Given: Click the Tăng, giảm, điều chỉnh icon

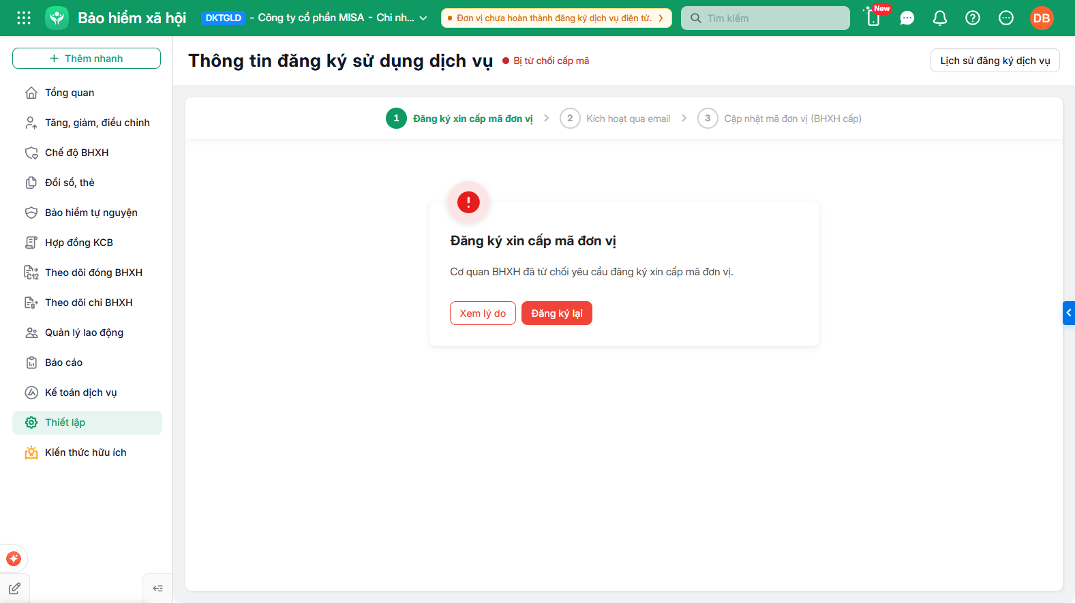Looking at the screenshot, I should (31, 123).
